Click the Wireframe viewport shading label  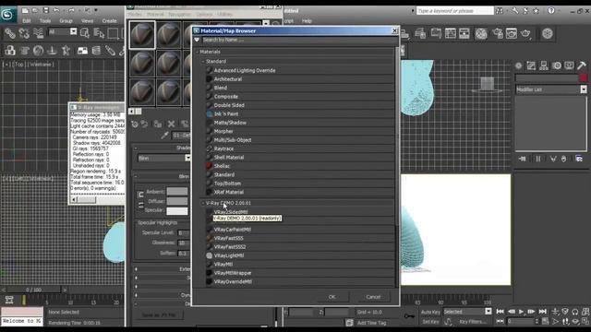pos(42,65)
